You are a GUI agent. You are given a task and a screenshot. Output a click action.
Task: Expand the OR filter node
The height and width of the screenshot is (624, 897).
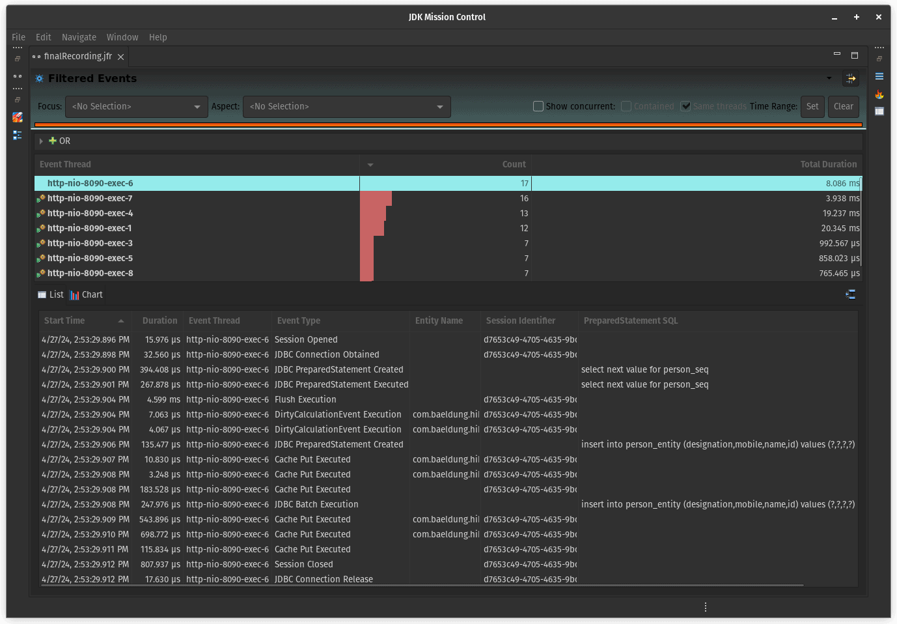tap(41, 141)
